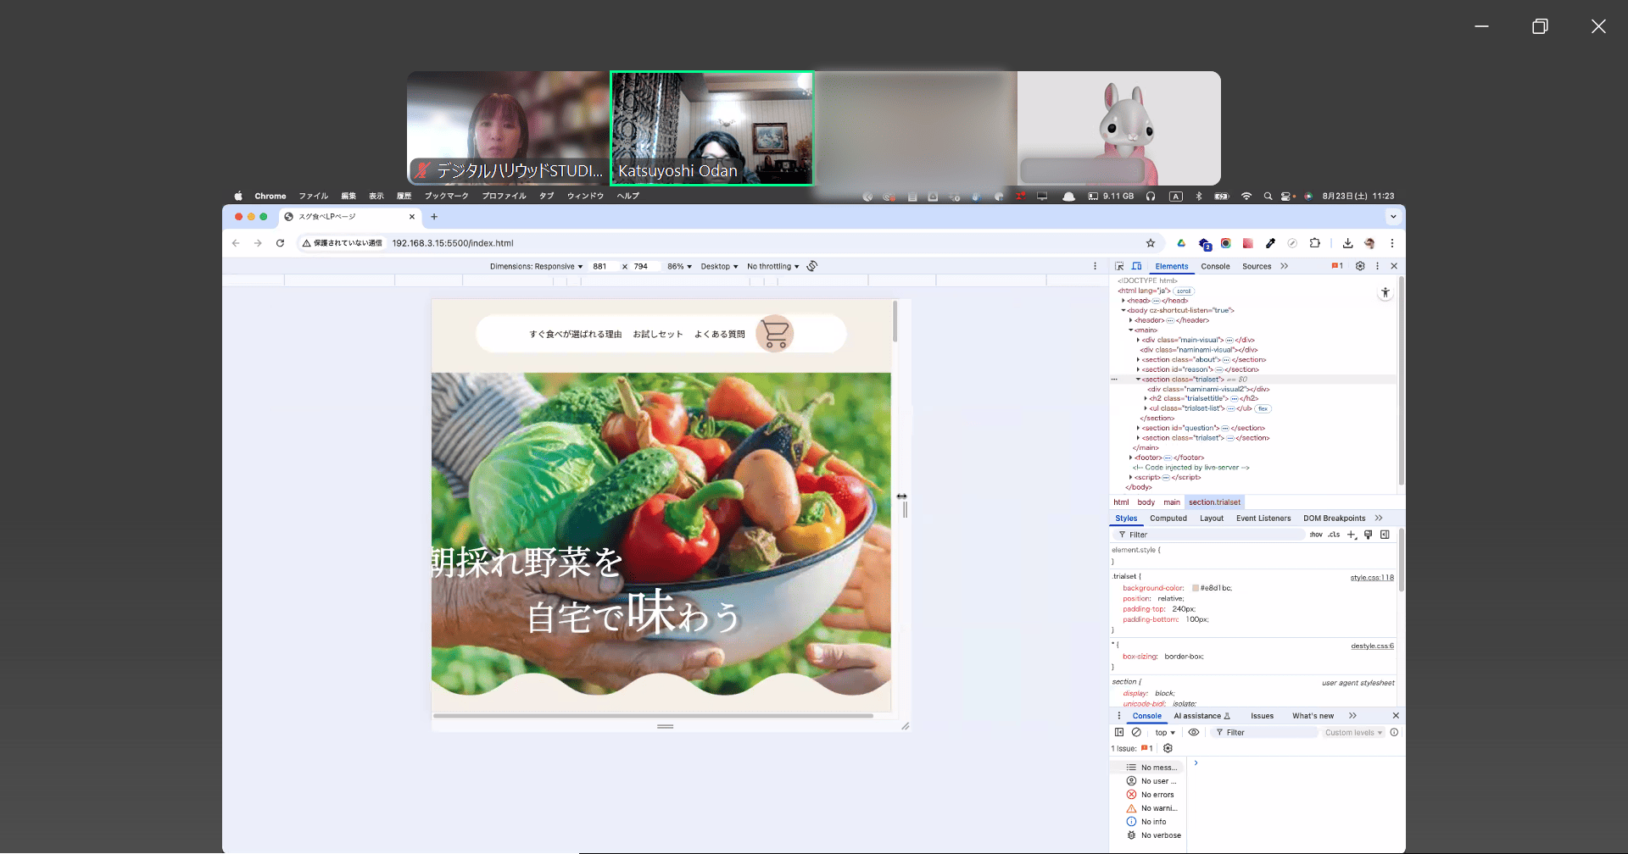Expand the ul class trialset-list node
Viewport: 1628px width, 854px height.
click(1146, 408)
